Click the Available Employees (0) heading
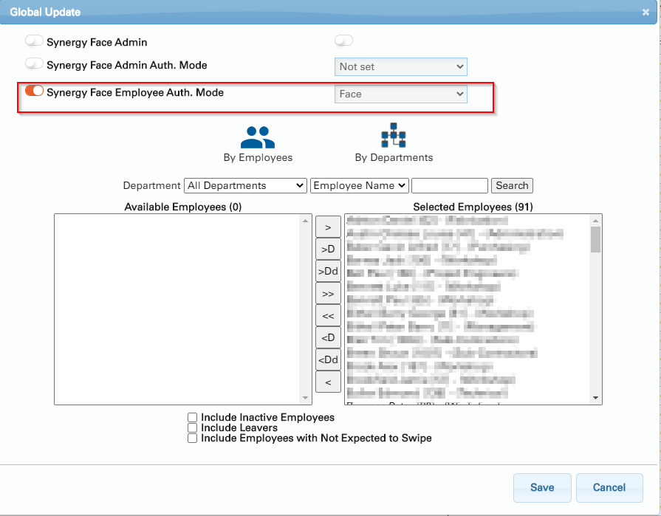661x516 pixels. pyautogui.click(x=183, y=207)
